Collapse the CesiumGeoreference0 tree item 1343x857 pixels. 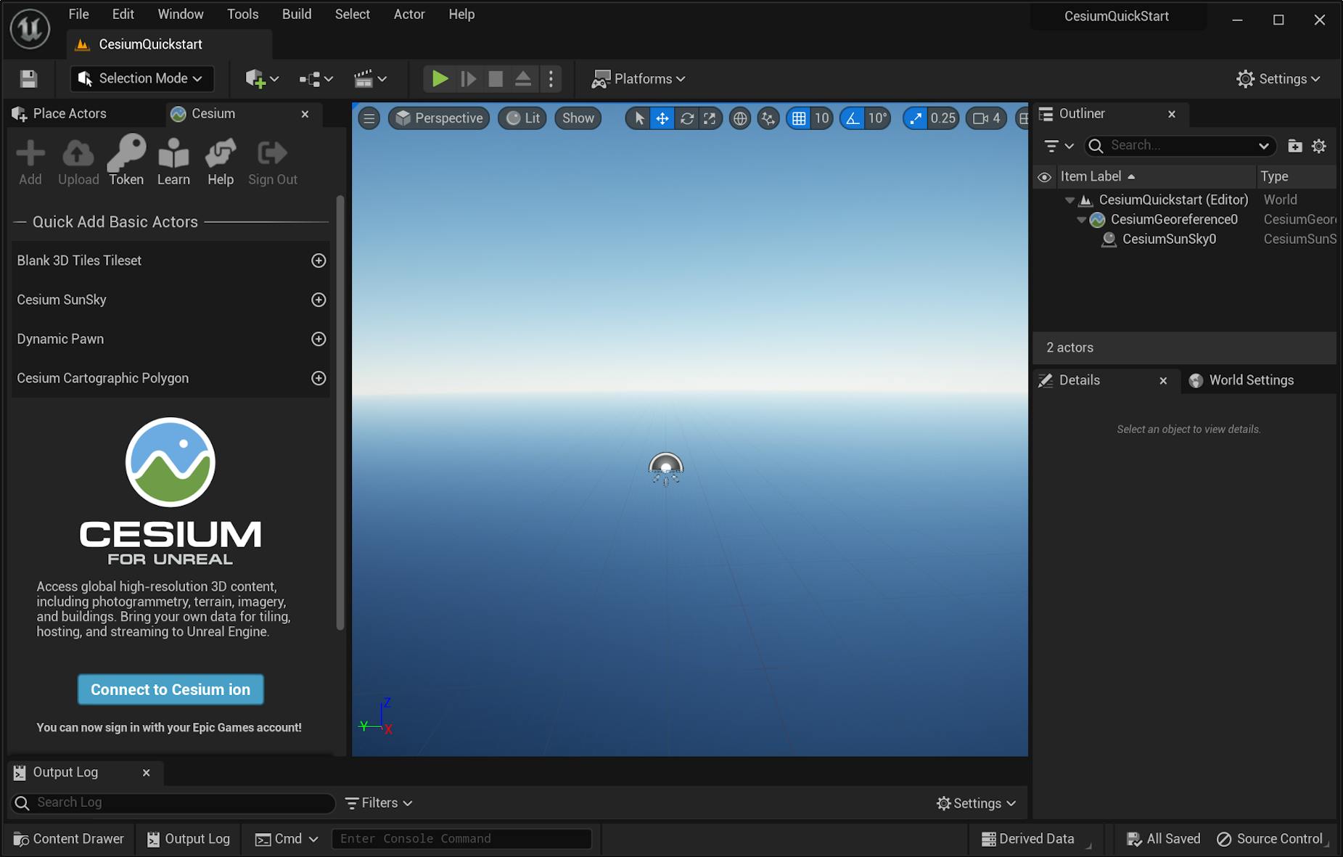(1083, 219)
